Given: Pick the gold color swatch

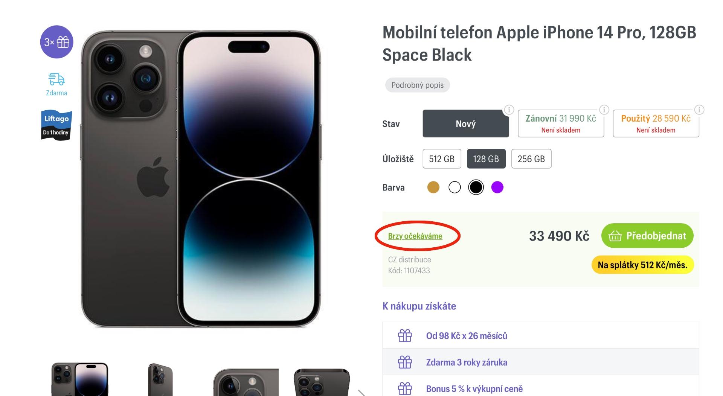Looking at the screenshot, I should (x=433, y=187).
